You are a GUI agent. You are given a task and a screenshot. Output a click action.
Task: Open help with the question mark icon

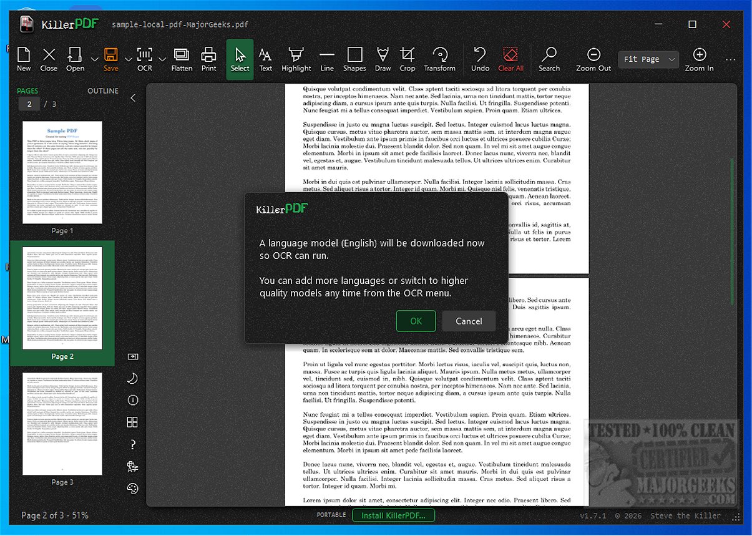pos(132,444)
